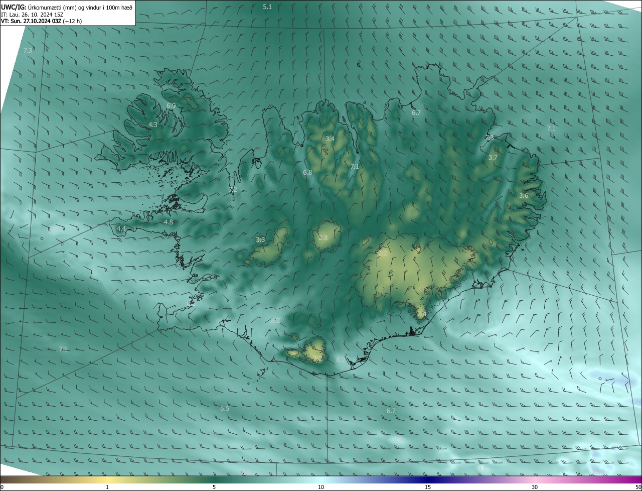Screen dimensions: 642x491
Task: Click the 6.8 value label
Action: coord(307,173)
